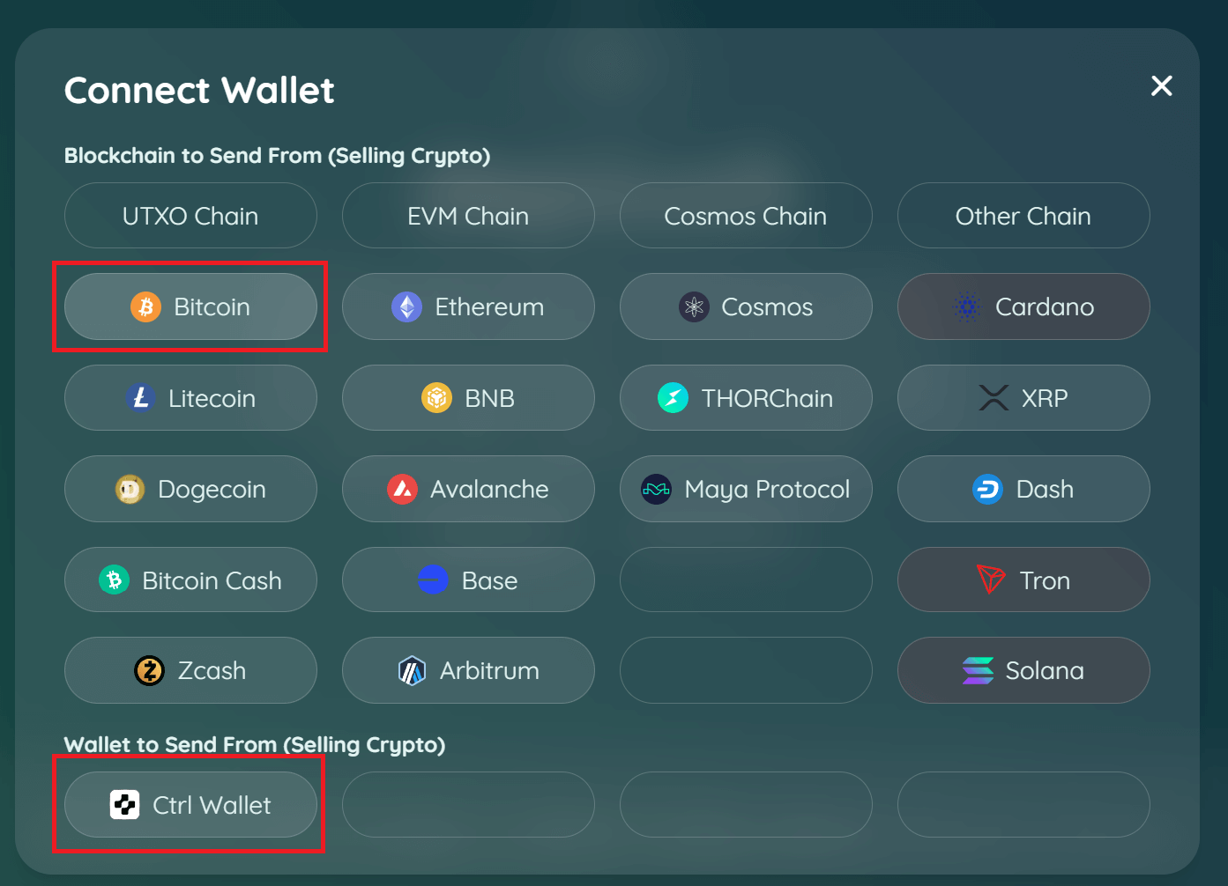Image resolution: width=1228 pixels, height=886 pixels.
Task: Select the Cosmos Chain header
Action: (x=746, y=216)
